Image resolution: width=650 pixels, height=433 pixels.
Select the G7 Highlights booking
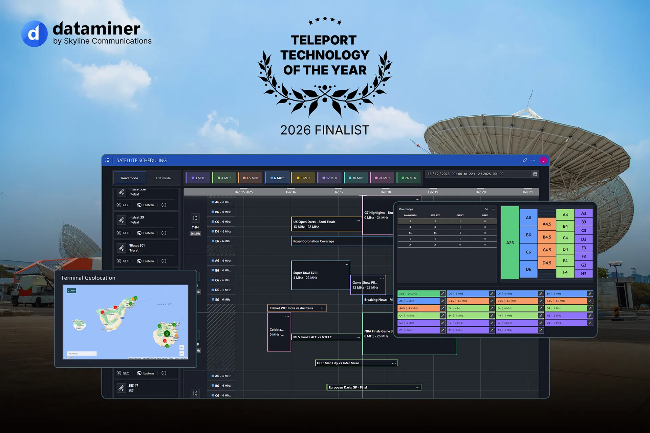click(x=378, y=215)
